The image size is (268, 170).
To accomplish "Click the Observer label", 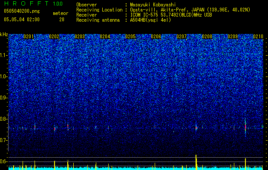I will tap(86, 5).
